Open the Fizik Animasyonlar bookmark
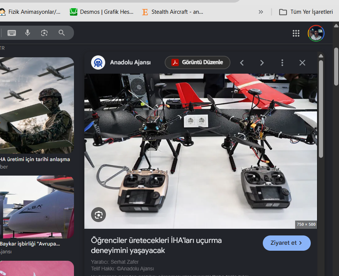Viewport: 339px width, 276px height. 30,12
